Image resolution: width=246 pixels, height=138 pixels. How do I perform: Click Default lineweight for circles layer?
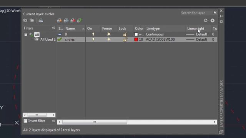pyautogui.click(x=201, y=39)
